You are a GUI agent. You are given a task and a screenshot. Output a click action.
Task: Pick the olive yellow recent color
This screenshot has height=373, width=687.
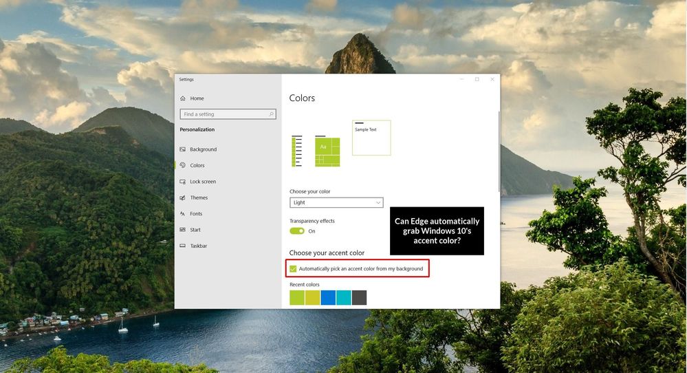tap(312, 297)
